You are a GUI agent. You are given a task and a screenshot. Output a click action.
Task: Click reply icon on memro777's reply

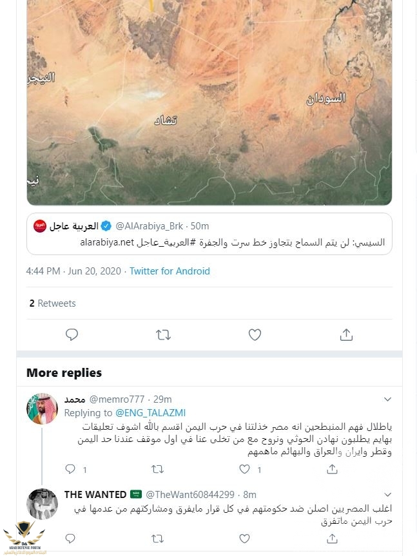[x=71, y=469]
